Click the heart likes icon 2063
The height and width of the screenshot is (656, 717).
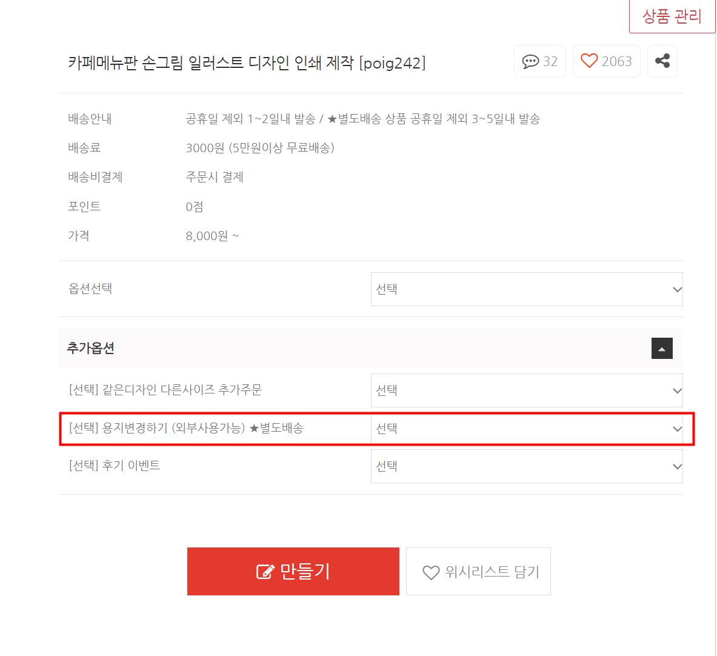point(589,61)
